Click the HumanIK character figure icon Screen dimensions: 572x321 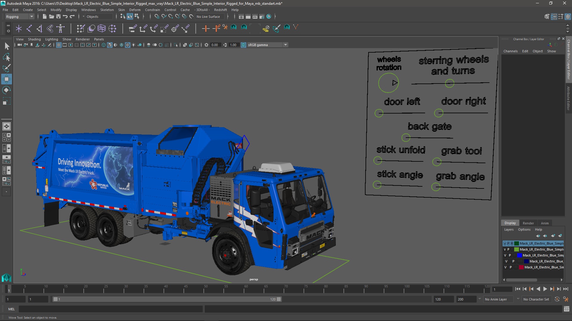(61, 29)
